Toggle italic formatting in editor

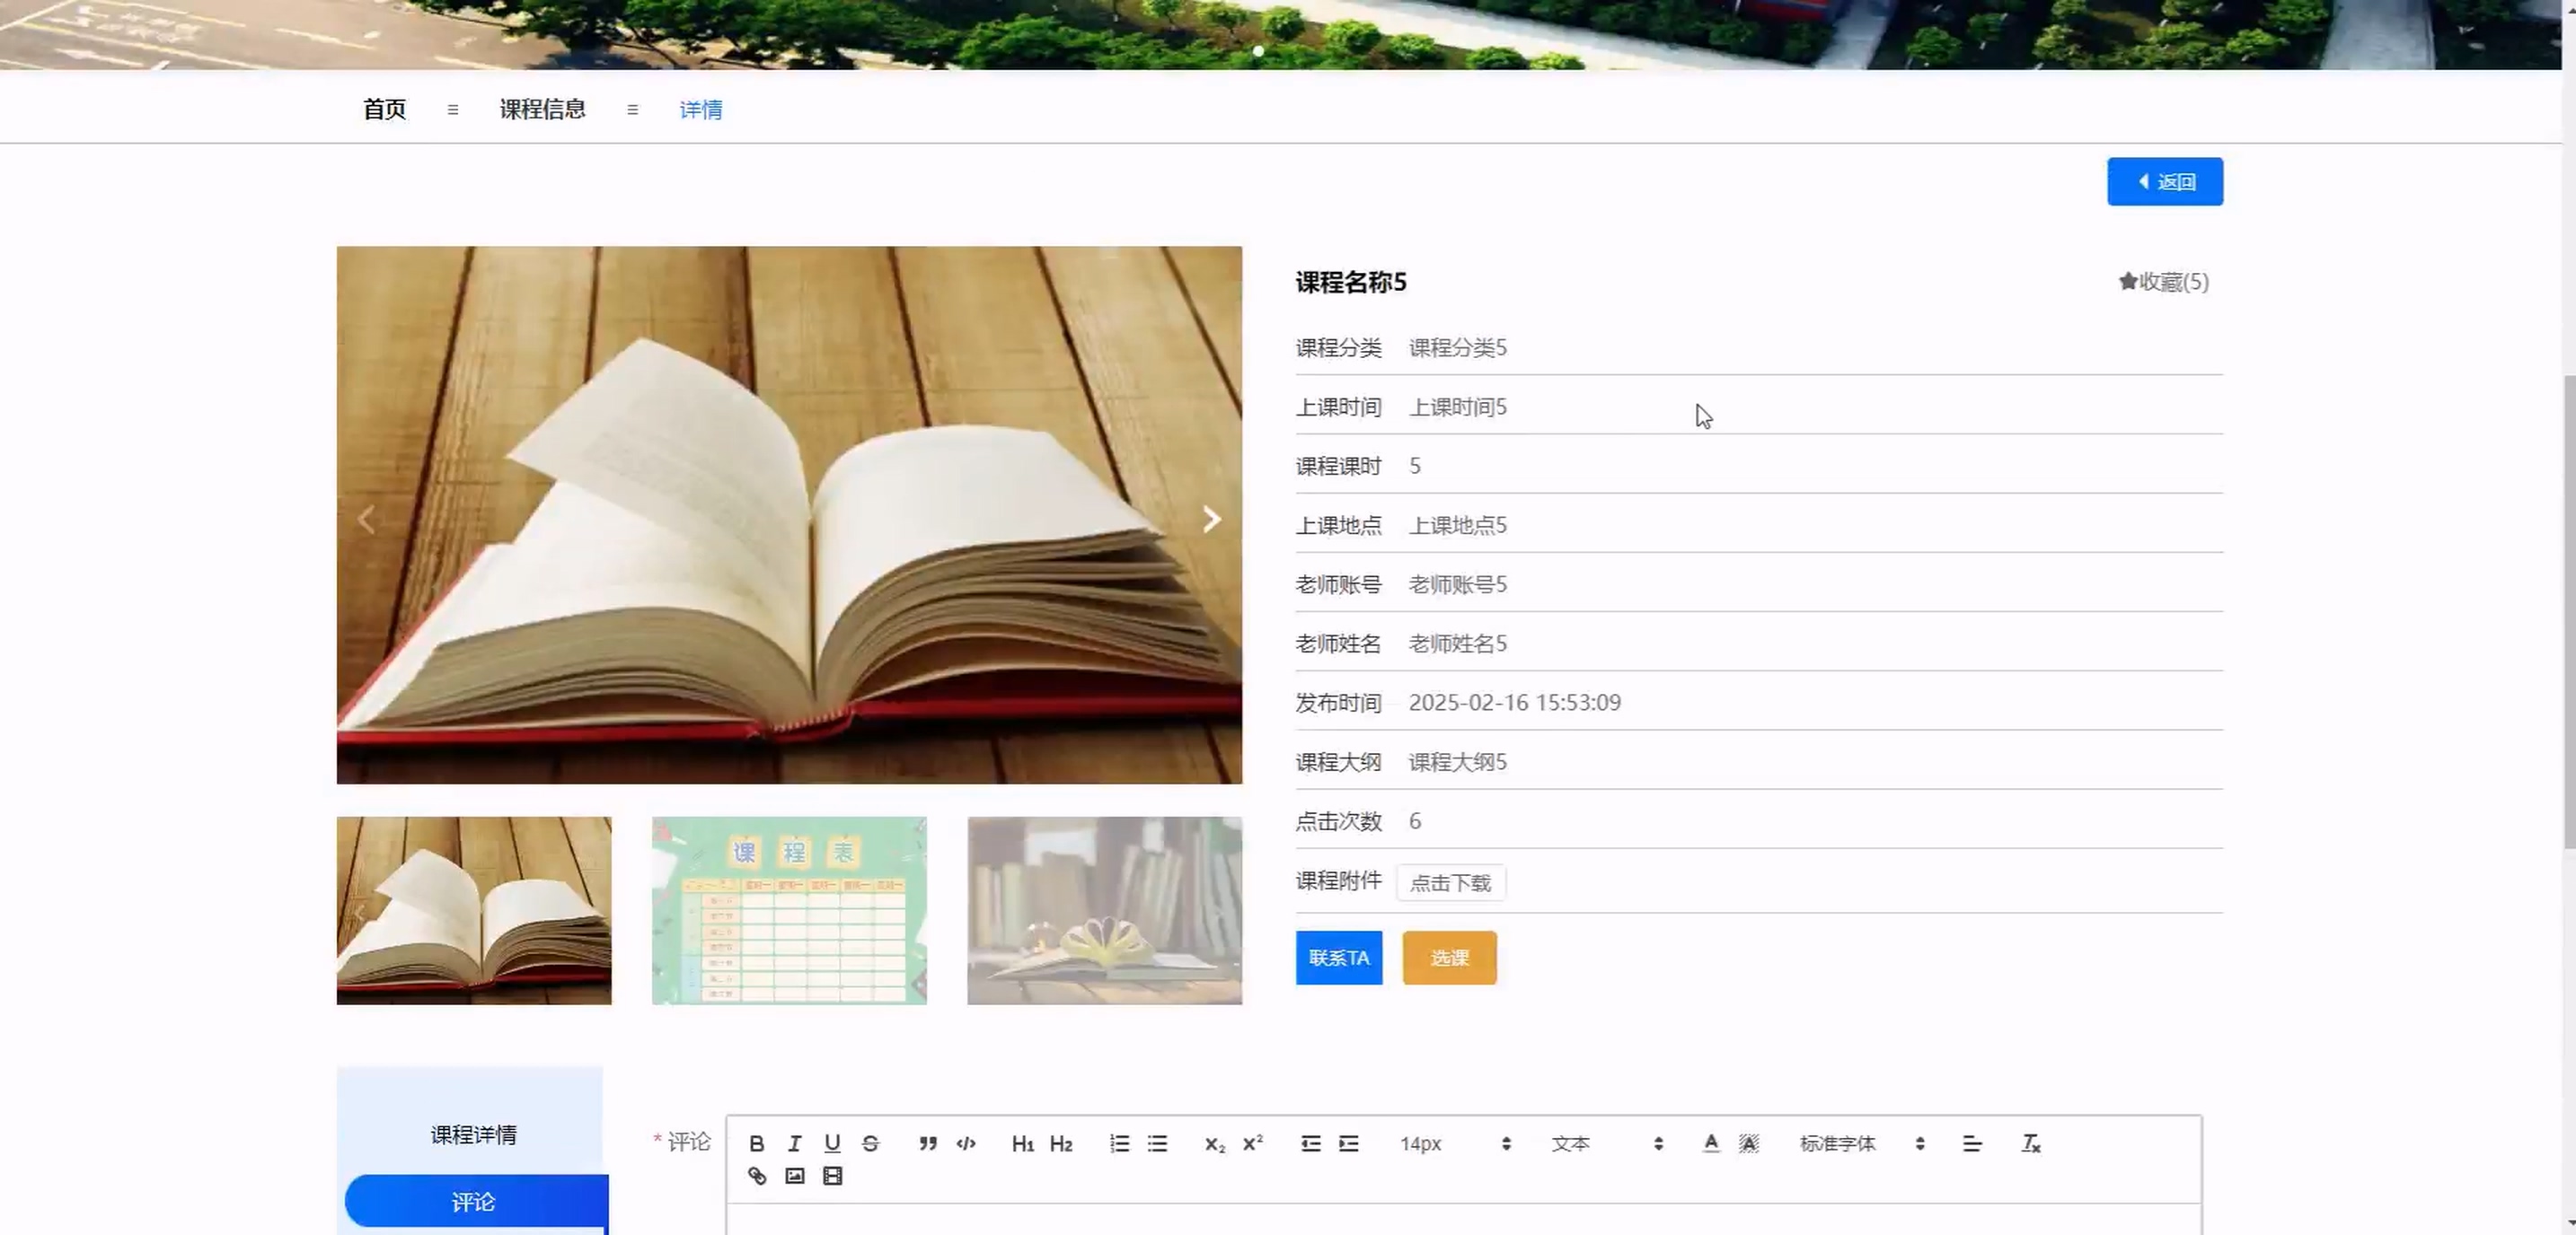click(x=794, y=1143)
